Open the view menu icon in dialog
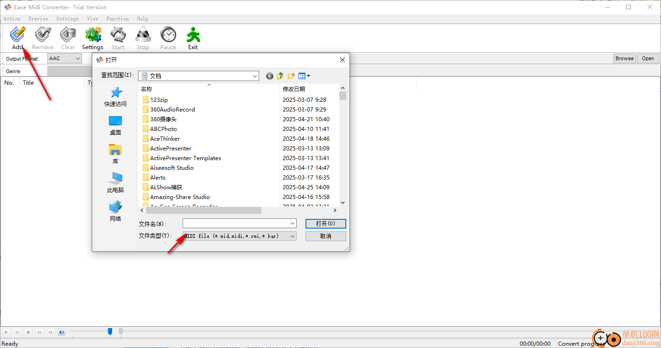The height and width of the screenshot is (348, 661). click(304, 76)
